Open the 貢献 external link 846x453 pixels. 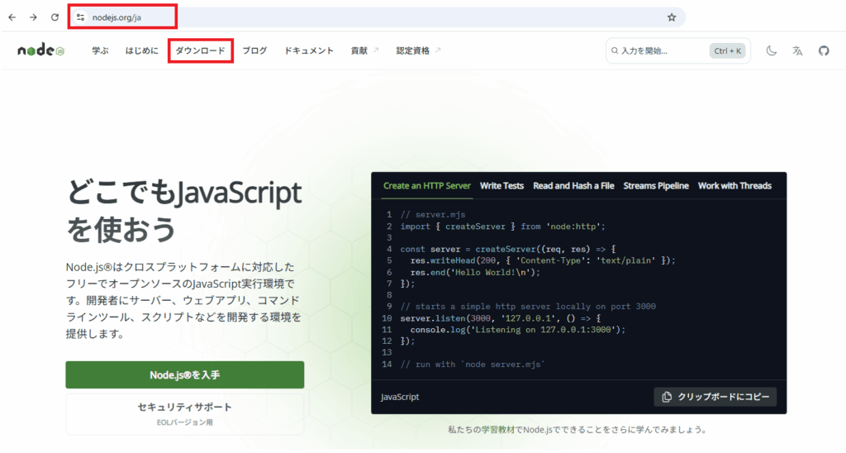click(x=364, y=50)
